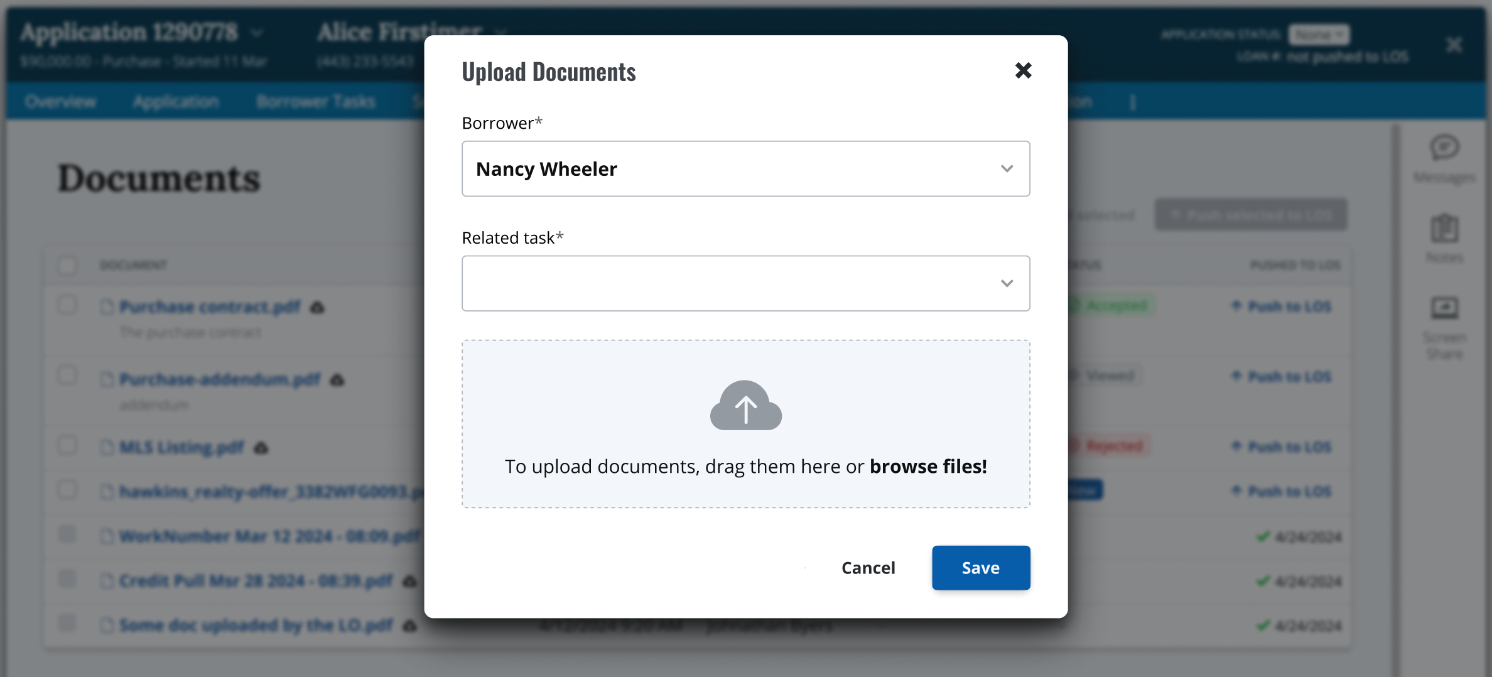Click the browse files link
Image resolution: width=1492 pixels, height=677 pixels.
[x=927, y=467]
